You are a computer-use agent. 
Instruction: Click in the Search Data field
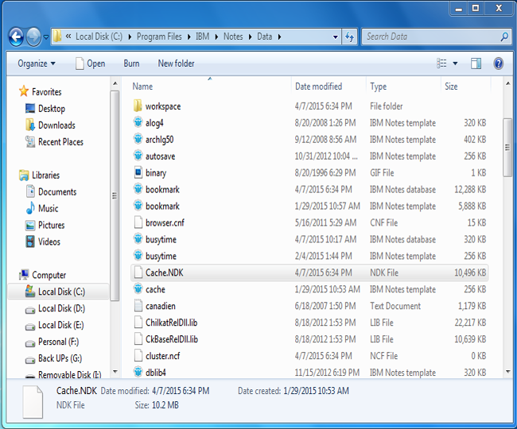point(430,37)
